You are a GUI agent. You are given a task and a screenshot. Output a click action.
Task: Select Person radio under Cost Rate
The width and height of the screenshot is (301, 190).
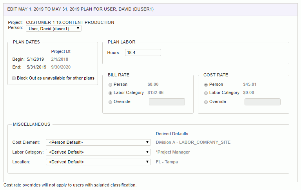206,85
